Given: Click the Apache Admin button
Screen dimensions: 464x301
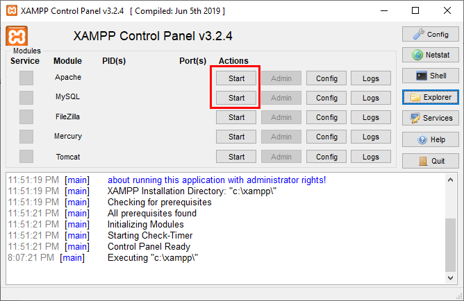Looking at the screenshot, I should tap(281, 78).
